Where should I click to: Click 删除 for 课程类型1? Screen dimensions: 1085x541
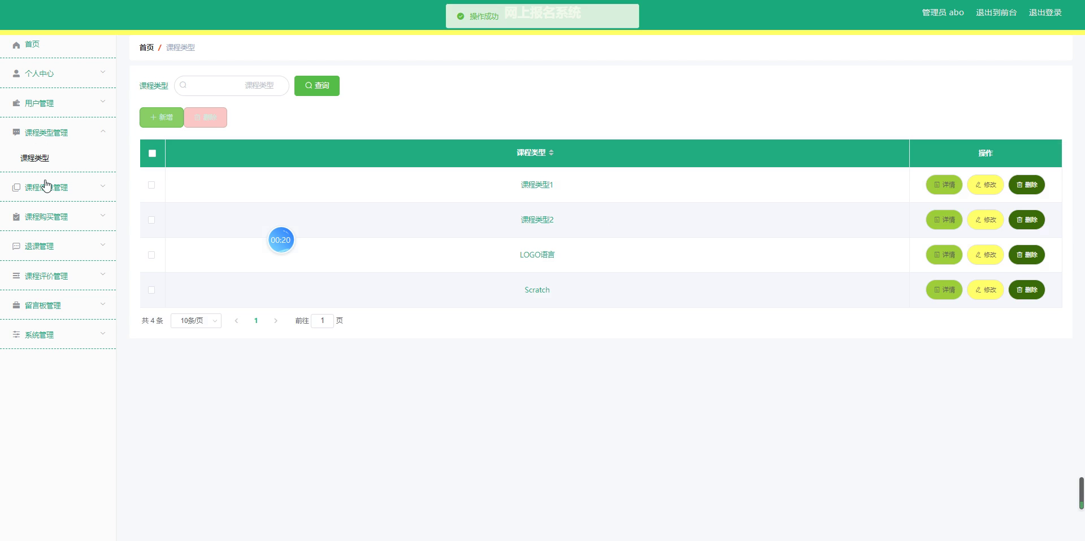[x=1027, y=185]
